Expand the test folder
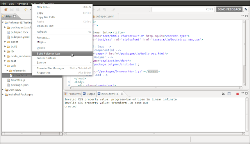The image size is (250, 144). 5,61
